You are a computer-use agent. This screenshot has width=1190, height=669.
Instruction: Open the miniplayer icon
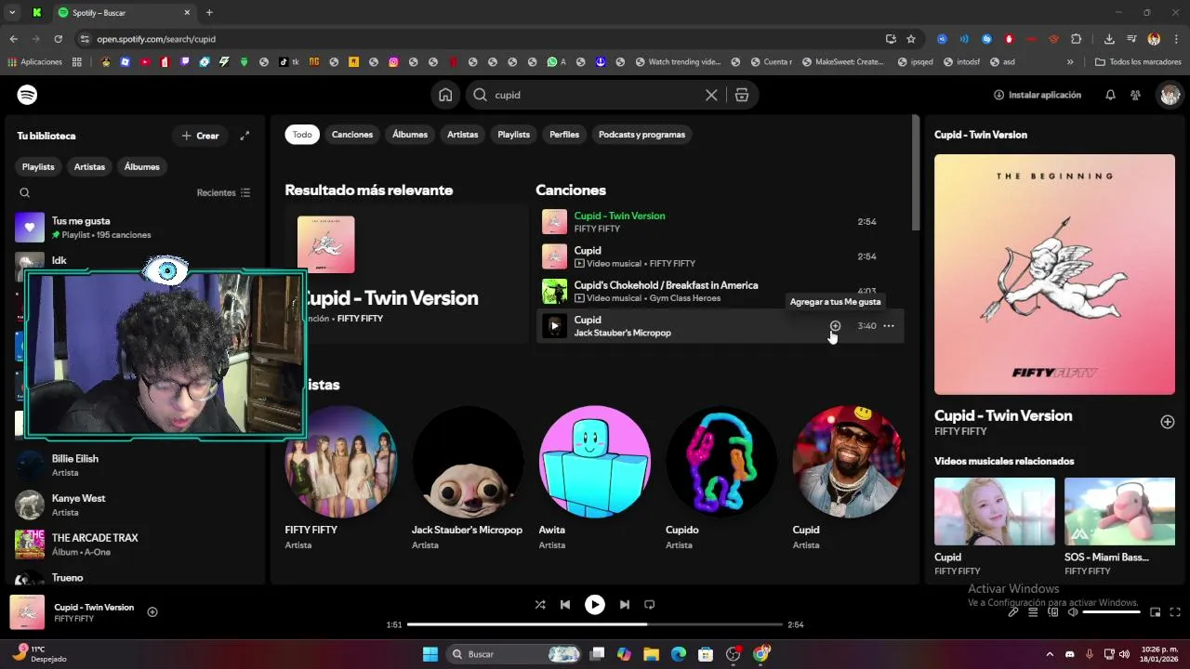pos(1156,612)
